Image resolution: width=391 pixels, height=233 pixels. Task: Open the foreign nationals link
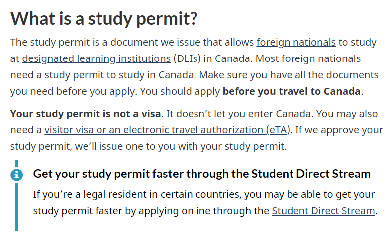[296, 43]
